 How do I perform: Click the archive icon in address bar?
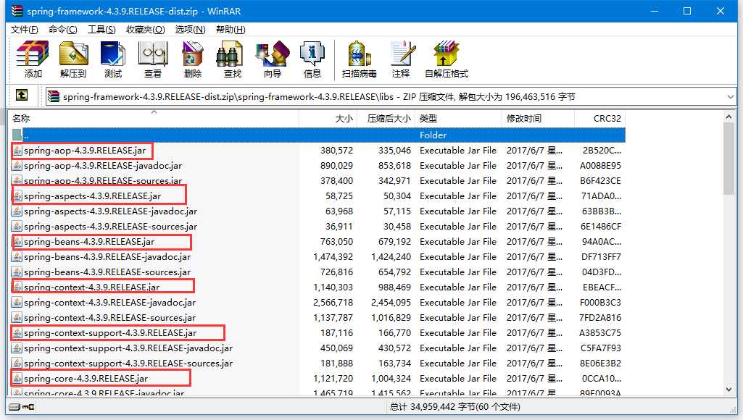tap(54, 96)
